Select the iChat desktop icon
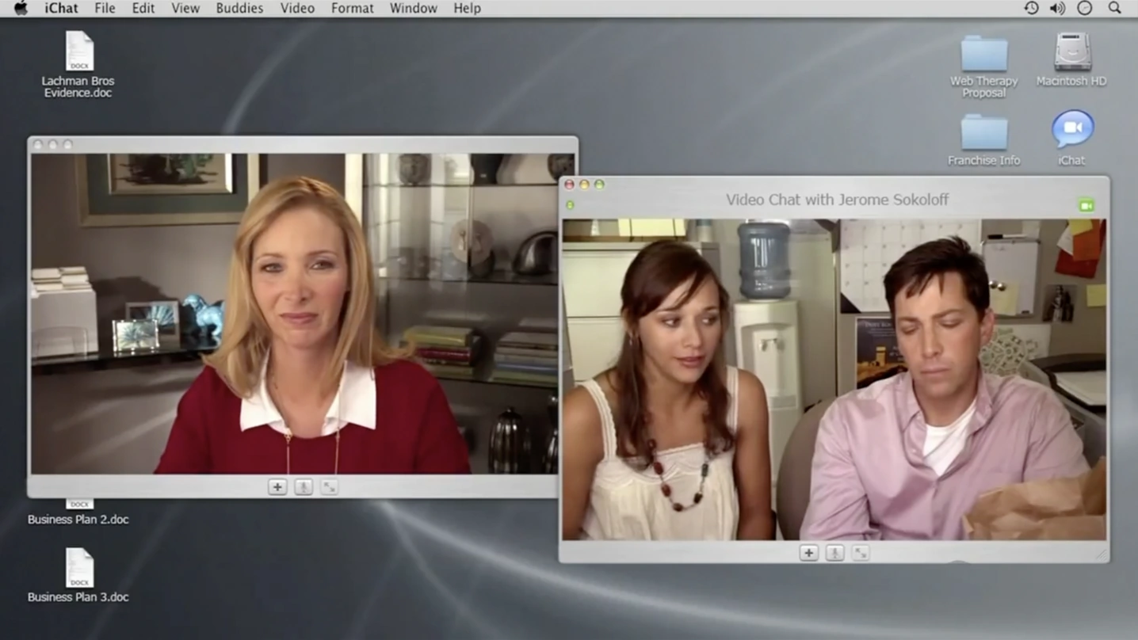The image size is (1138, 640). (x=1072, y=138)
